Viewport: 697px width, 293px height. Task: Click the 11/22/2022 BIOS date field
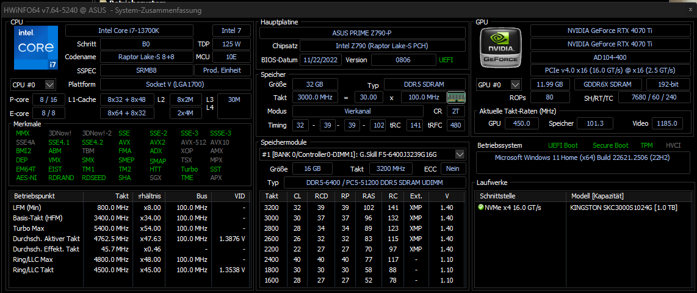tap(320, 60)
